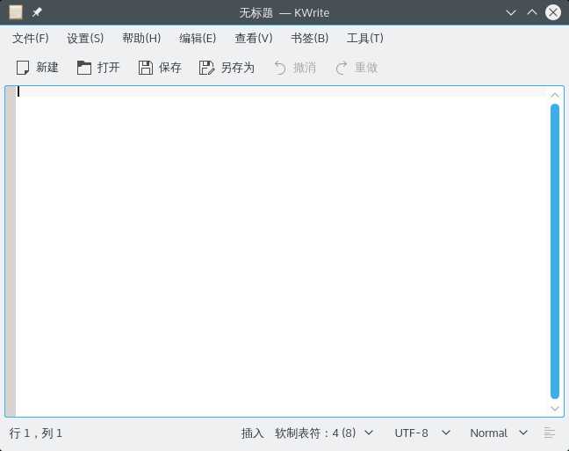This screenshot has height=451, width=569.
Task: Expand the 软制表符: 4 (8) indentation dropdown
Action: (x=324, y=433)
